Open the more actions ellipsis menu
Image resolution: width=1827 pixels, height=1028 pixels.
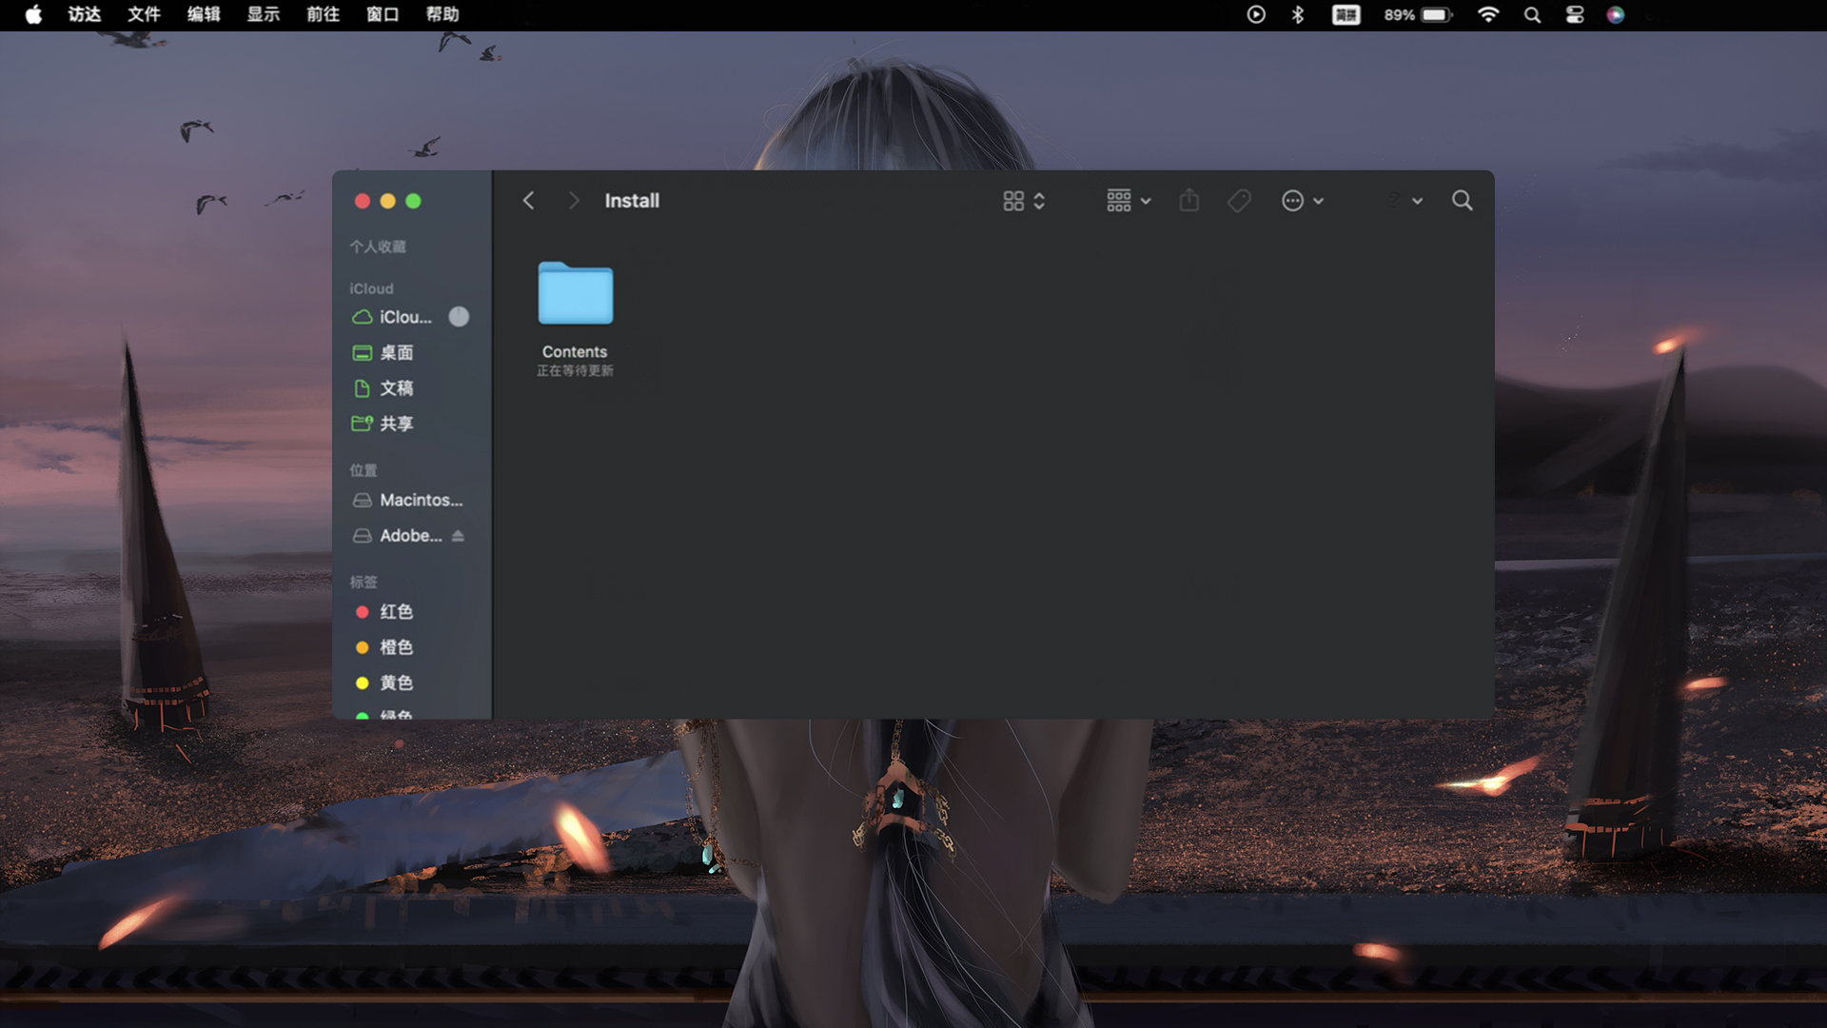(x=1303, y=201)
